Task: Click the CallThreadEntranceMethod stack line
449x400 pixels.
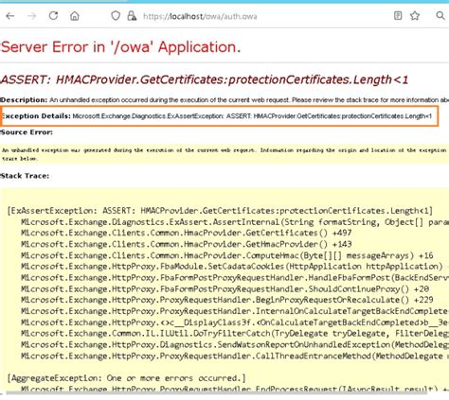Action: click(235, 357)
